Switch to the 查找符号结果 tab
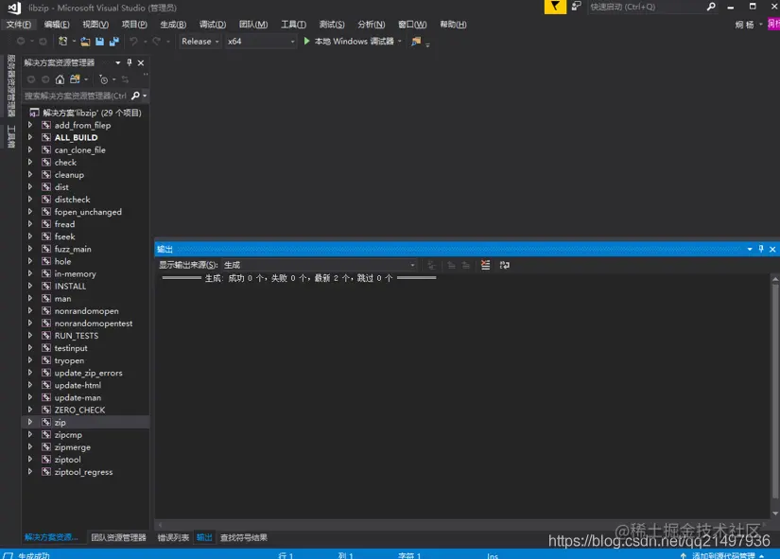The height and width of the screenshot is (559, 780). (244, 537)
